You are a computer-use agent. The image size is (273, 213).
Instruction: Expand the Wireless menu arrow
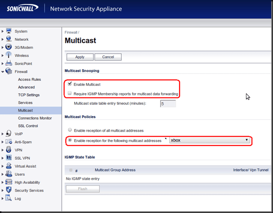(3, 55)
